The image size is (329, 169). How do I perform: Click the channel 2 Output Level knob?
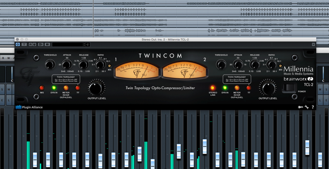coord(268,87)
